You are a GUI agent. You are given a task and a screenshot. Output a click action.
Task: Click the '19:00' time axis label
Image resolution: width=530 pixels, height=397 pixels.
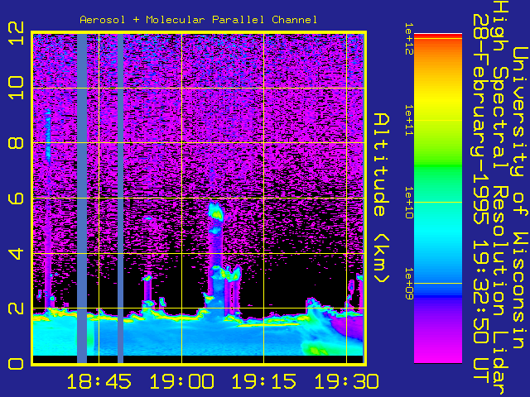click(182, 381)
